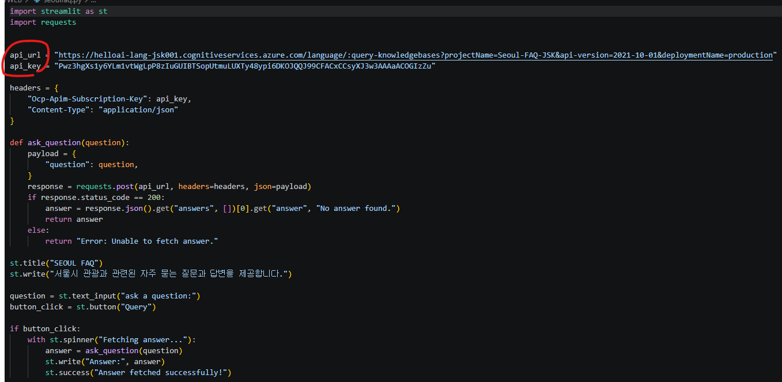Click the "Fetching answer..." spinner string
782x382 pixels.
click(142, 340)
